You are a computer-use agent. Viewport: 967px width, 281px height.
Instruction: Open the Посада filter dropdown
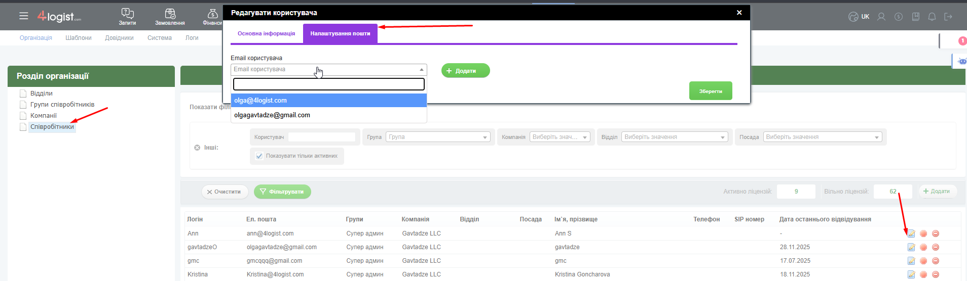coord(822,137)
